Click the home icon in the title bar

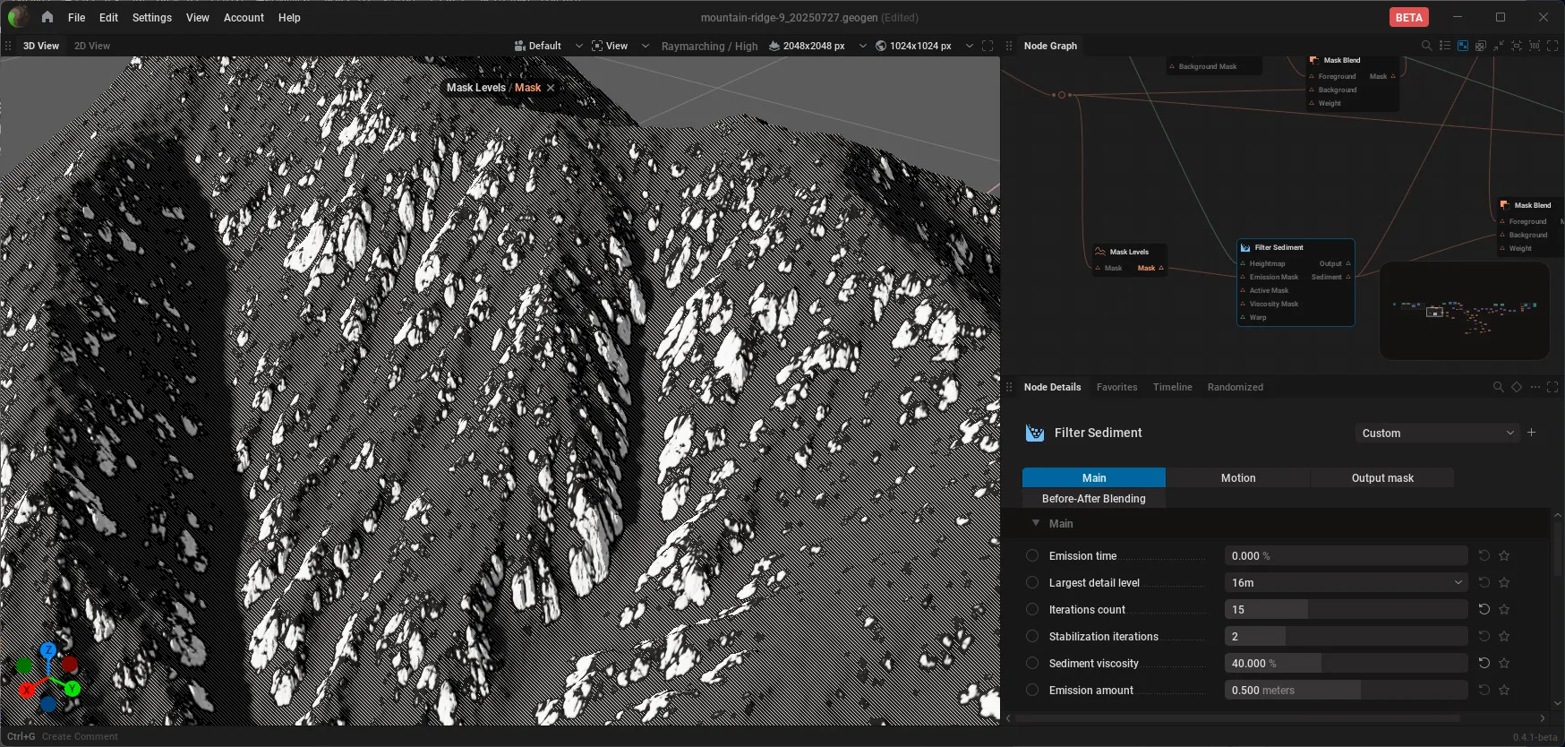click(x=47, y=17)
